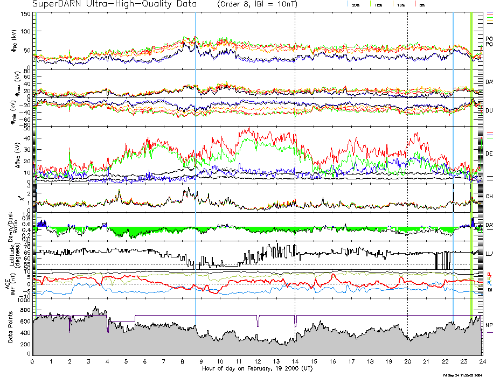
Task: Click the blue vertical marker near hour 22.5
Action: pyautogui.click(x=454, y=162)
